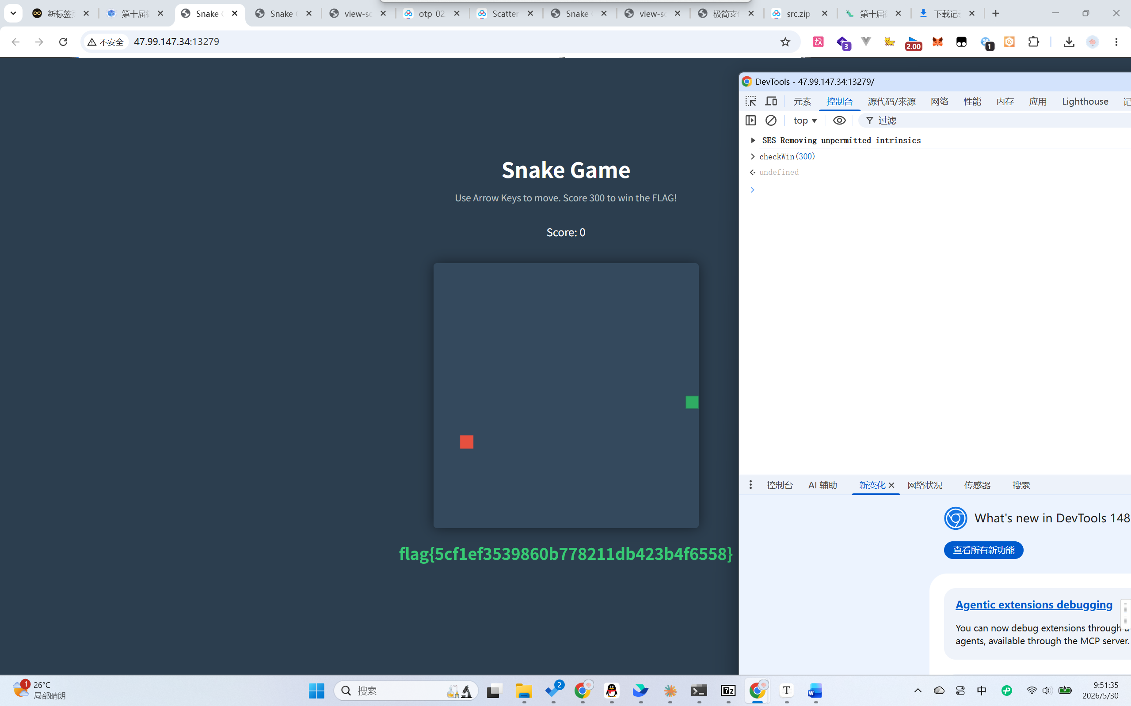Switch to the otp 02 browser tab

coord(432,14)
